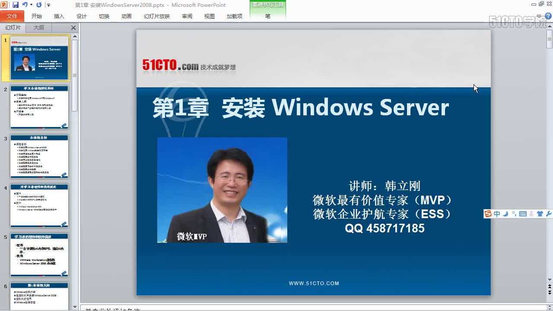The width and height of the screenshot is (553, 311).
Task: Redo the action in quick access toolbar
Action: (x=39, y=5)
